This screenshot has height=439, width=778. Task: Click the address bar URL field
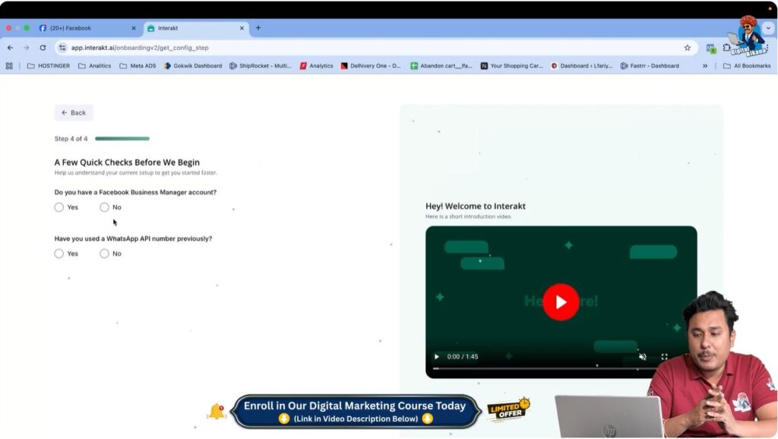click(x=377, y=48)
